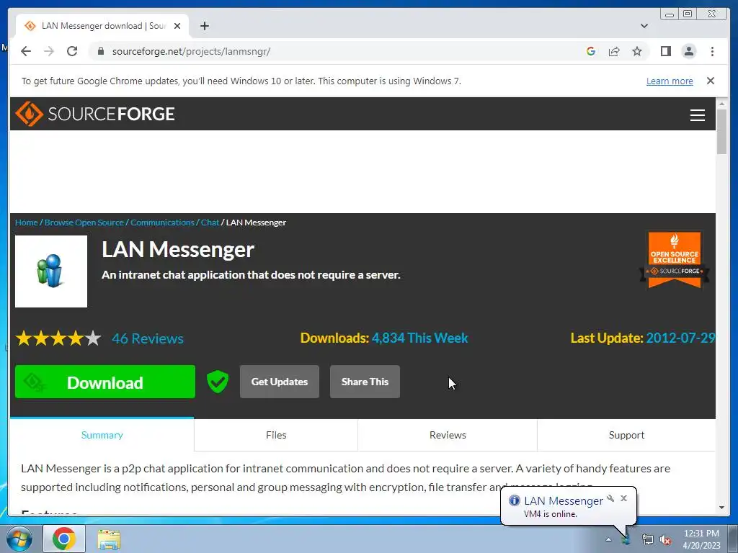Click the star rating

[58, 338]
